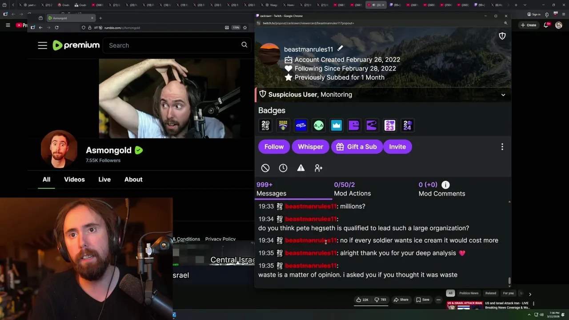Image resolution: width=569 pixels, height=320 pixels.
Task: Save the YouTube video to playlist
Action: point(423,300)
